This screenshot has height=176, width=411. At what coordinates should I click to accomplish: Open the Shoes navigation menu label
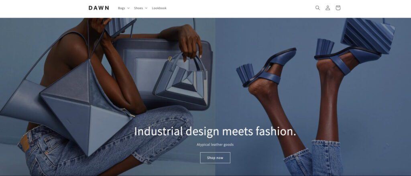point(138,8)
